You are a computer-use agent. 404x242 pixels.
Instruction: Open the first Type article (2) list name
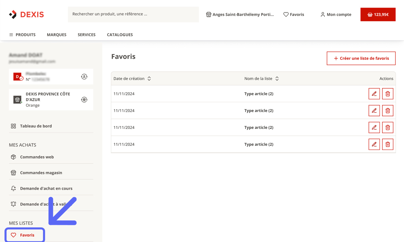tap(259, 94)
